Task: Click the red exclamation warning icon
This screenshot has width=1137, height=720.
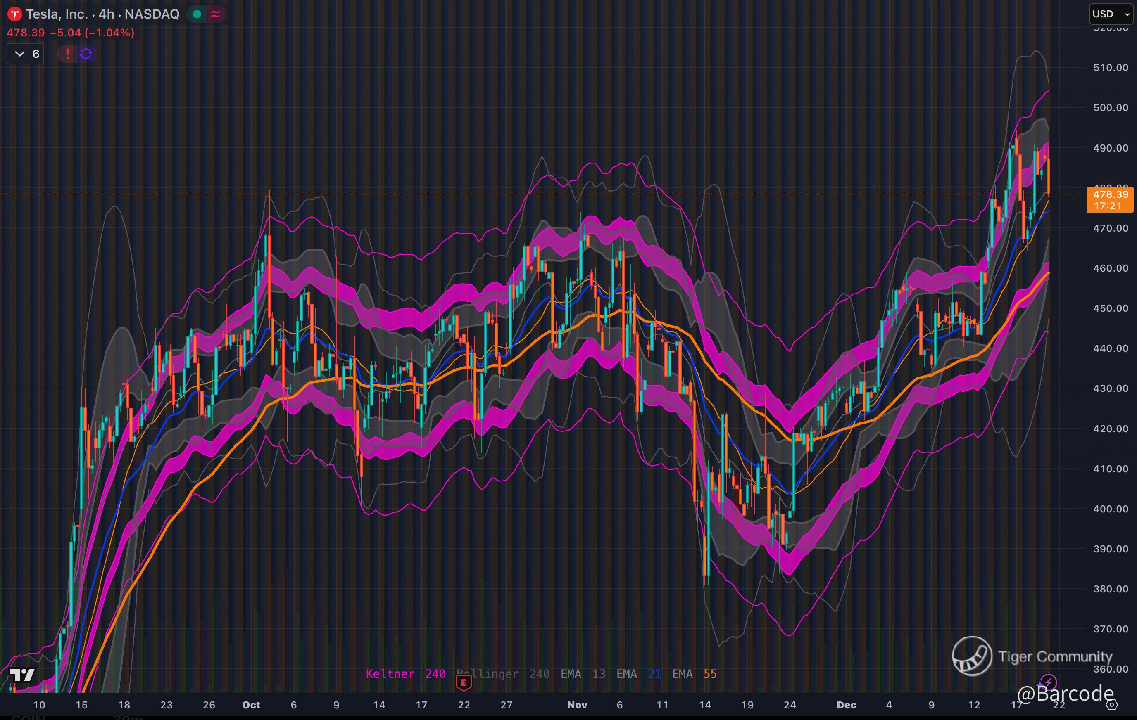Action: point(67,54)
